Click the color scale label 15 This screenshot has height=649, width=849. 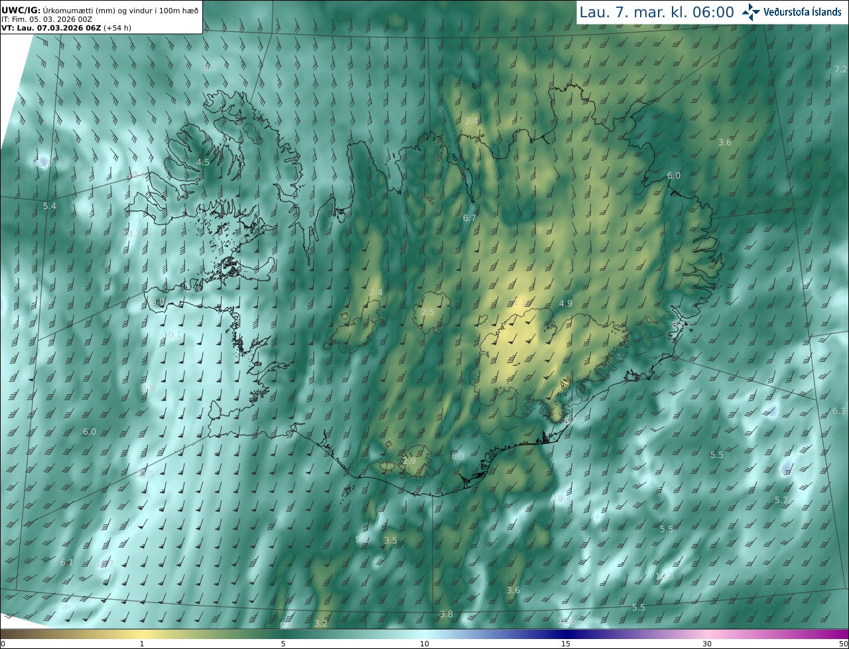(566, 644)
